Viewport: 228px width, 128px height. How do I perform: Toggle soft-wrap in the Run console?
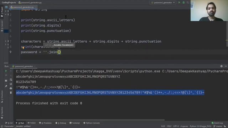point(11,80)
